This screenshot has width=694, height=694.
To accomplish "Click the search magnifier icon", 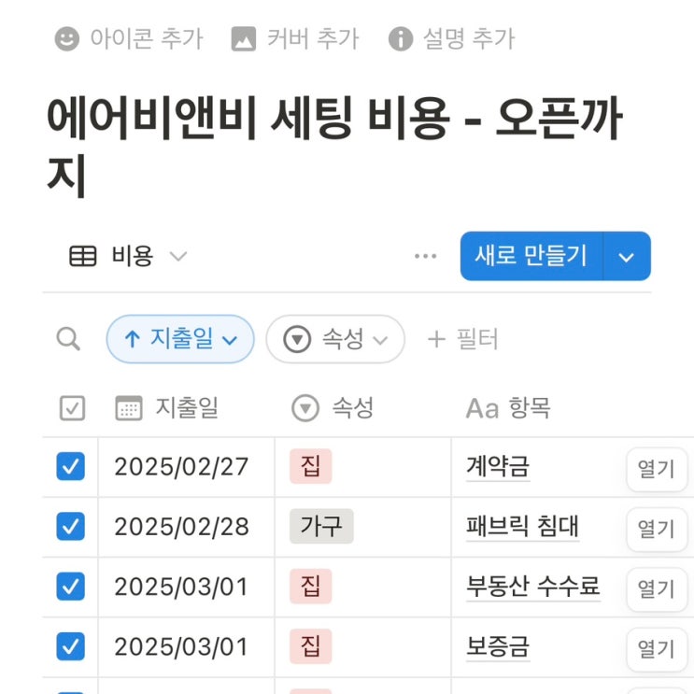I will 68,339.
